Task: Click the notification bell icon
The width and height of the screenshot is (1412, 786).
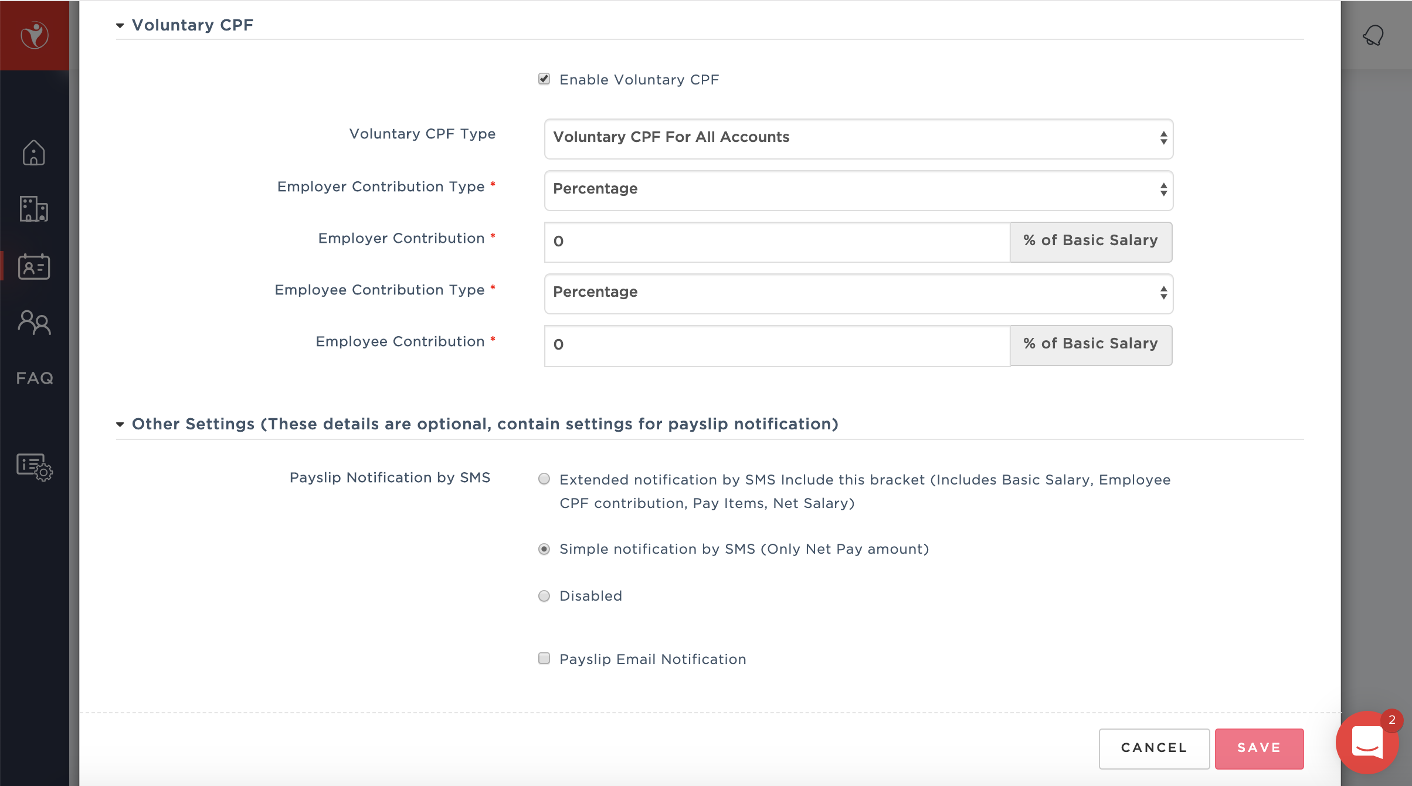Action: [x=1373, y=35]
